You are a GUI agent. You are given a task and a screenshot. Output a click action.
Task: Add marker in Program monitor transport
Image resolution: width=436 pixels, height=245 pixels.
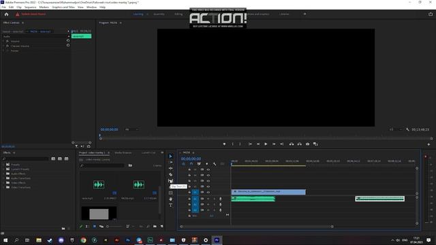[224, 144]
